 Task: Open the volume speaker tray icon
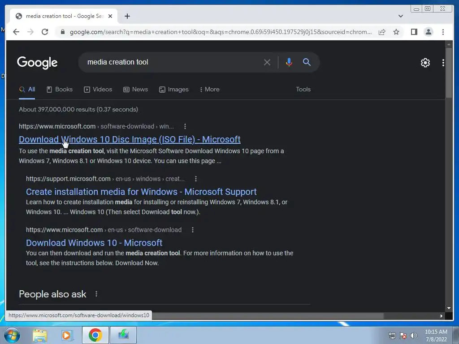click(414, 335)
